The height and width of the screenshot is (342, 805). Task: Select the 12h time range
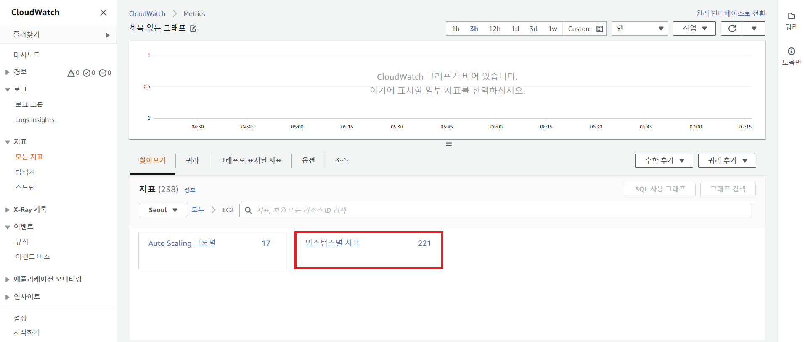pyautogui.click(x=495, y=29)
